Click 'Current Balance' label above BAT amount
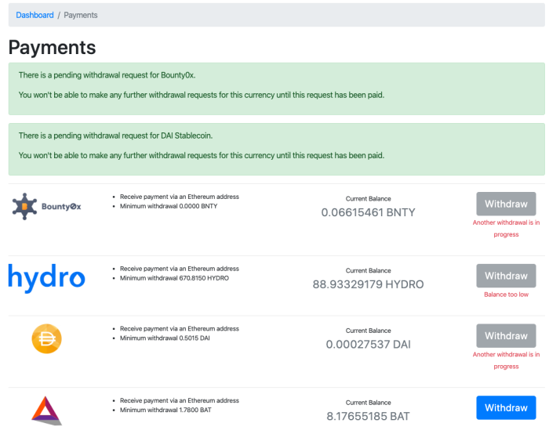 368,403
